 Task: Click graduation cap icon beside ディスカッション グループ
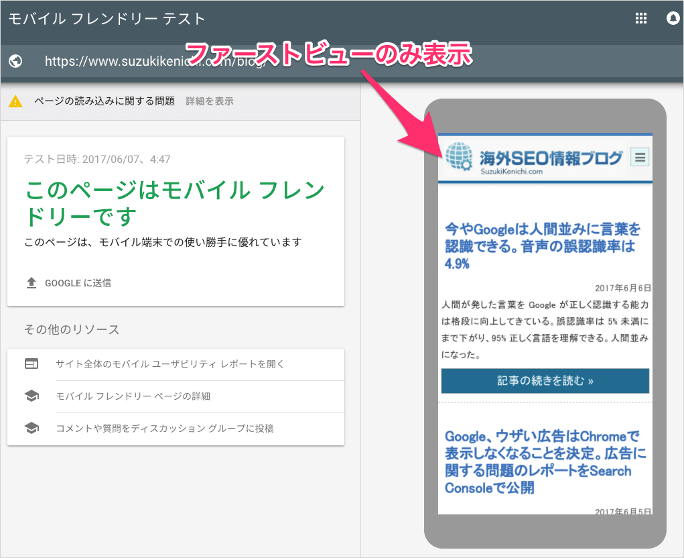(x=31, y=429)
